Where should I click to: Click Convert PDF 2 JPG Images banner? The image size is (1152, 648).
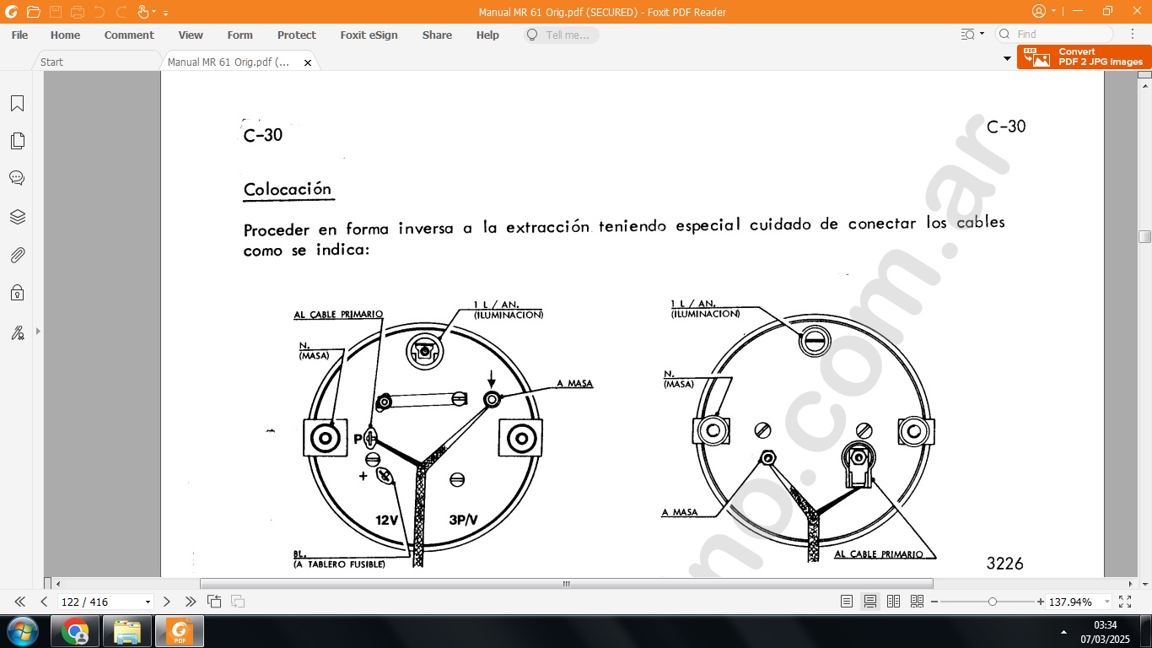click(1084, 57)
